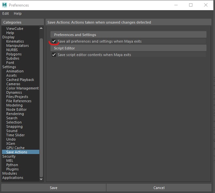This screenshot has width=215, height=193.
Task: Collapse the Script Editor section header
Action: pos(128,48)
